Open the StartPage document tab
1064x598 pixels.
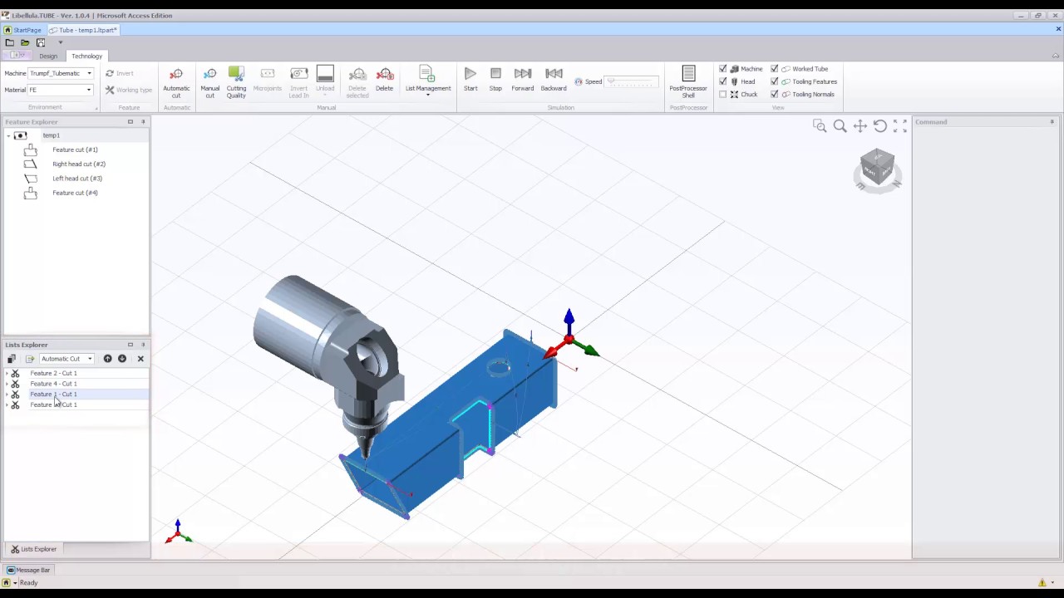coord(23,30)
